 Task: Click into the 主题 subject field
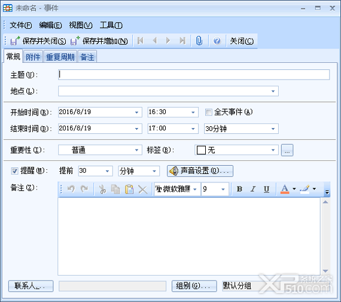click(x=194, y=75)
